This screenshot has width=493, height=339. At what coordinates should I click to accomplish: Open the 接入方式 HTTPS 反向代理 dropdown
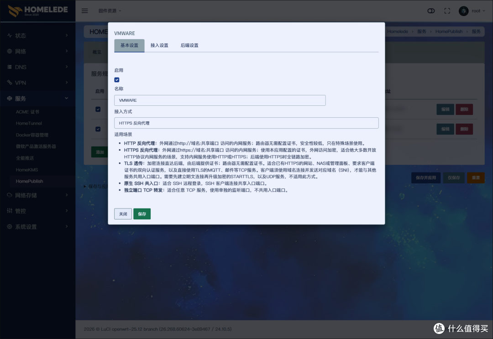[246, 123]
